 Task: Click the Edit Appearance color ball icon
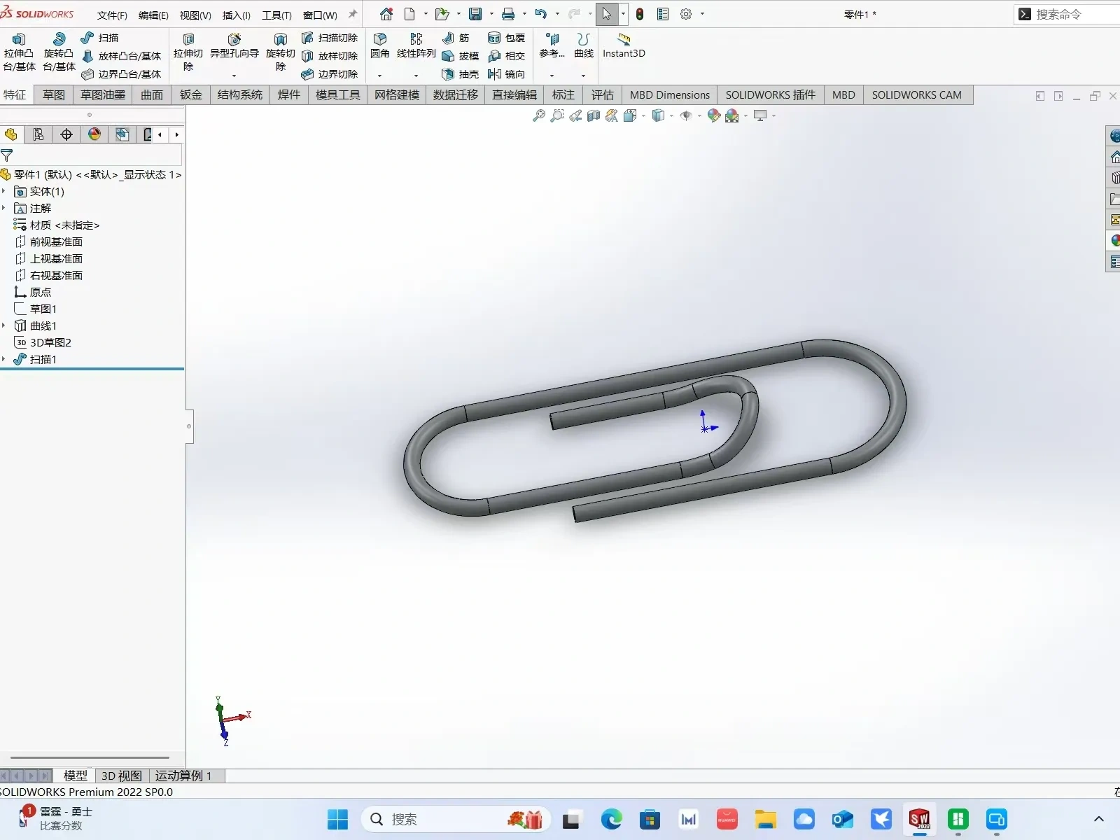click(x=713, y=115)
